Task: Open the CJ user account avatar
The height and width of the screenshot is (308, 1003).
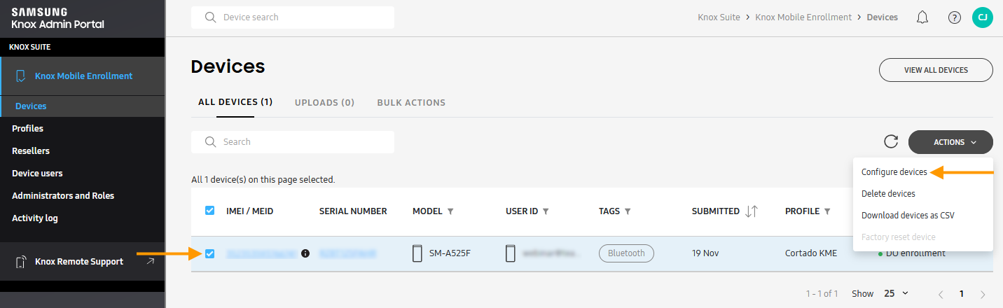Action: pos(983,17)
